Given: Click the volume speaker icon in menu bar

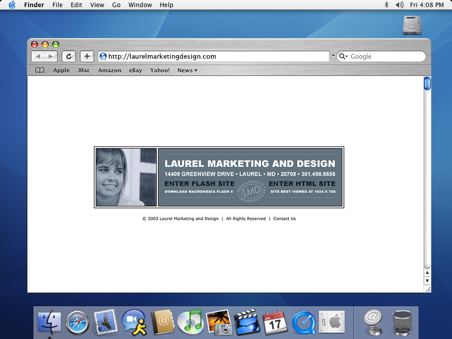Looking at the screenshot, I should tap(399, 5).
